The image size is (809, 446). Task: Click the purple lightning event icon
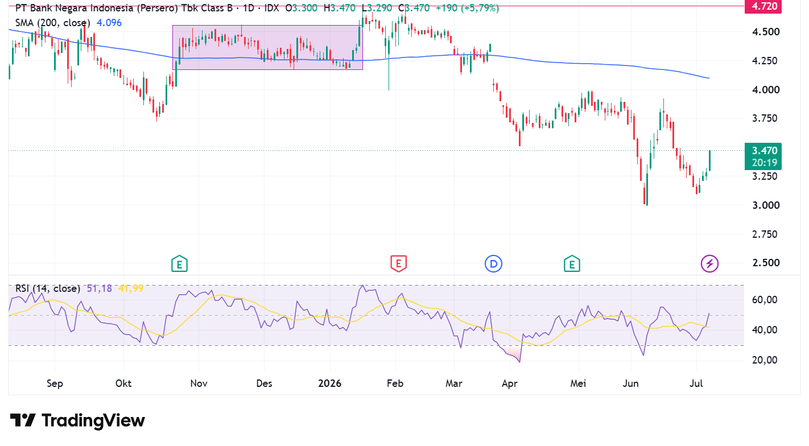(709, 263)
